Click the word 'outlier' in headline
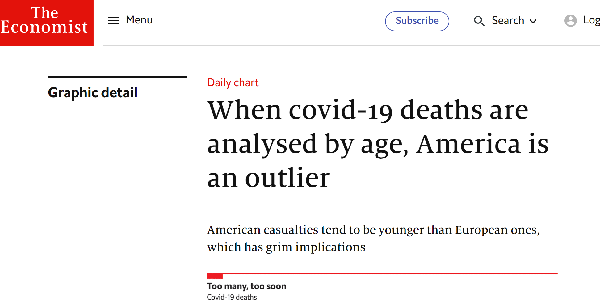This screenshot has height=304, width=600. tap(287, 178)
